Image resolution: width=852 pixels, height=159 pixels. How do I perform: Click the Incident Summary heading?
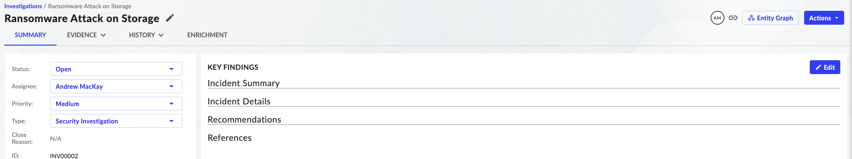click(244, 83)
